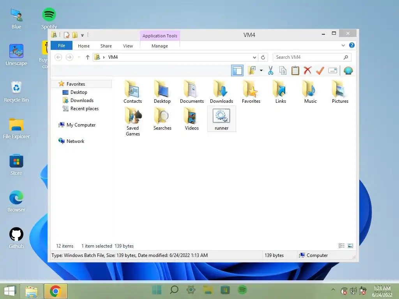Open Chrome from the taskbar

point(56,291)
